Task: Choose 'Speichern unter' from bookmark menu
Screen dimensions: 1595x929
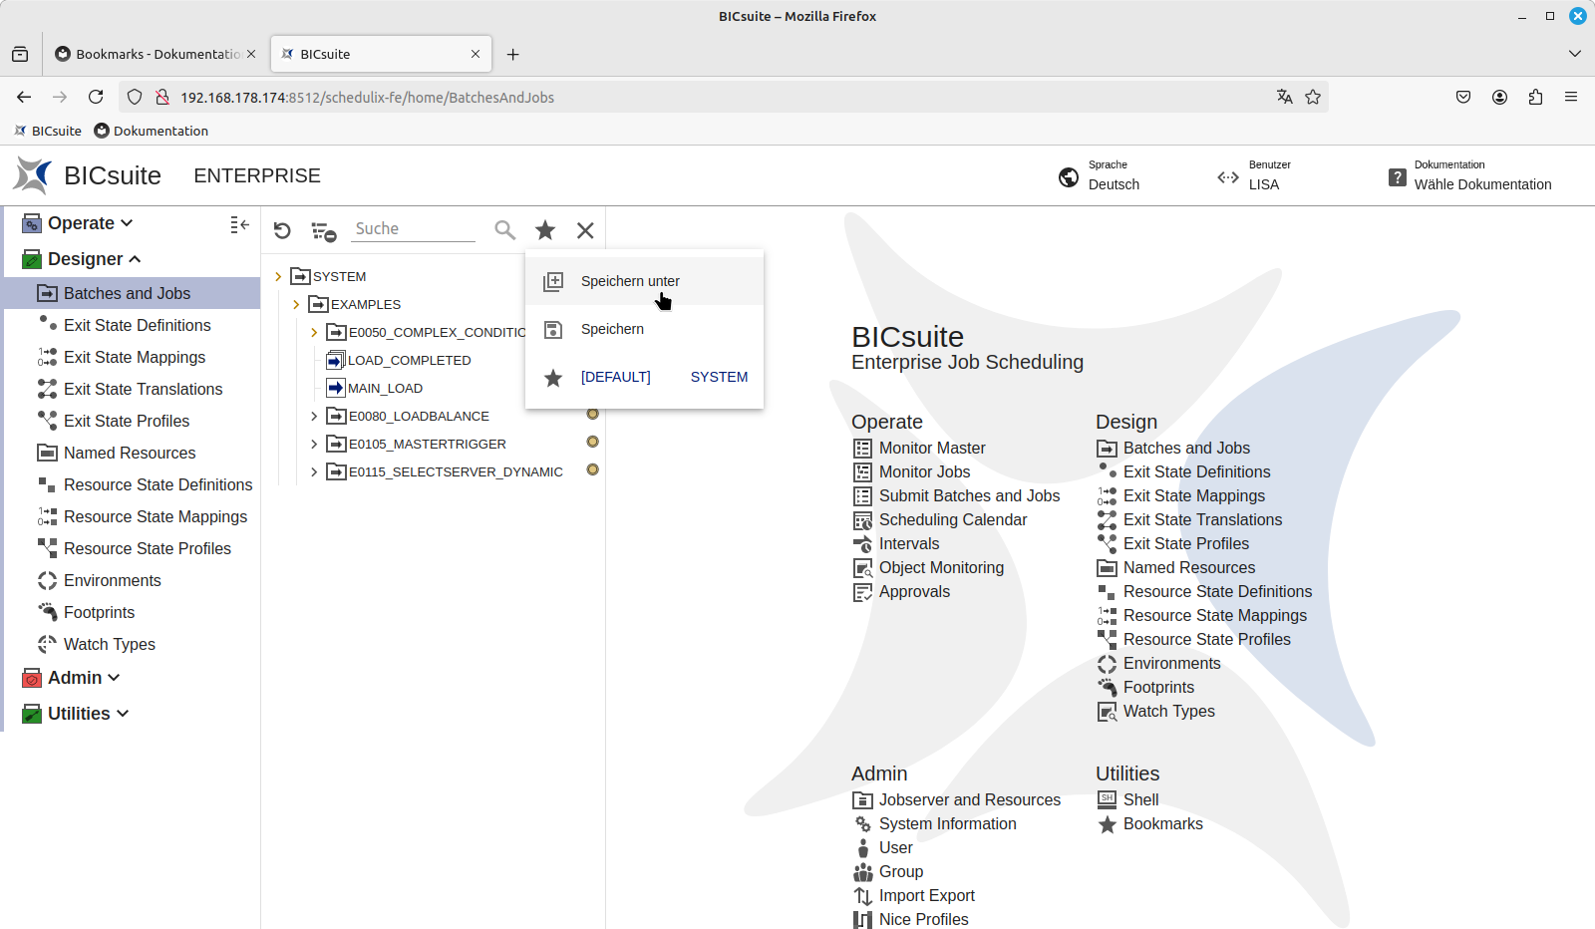Action: tap(630, 281)
